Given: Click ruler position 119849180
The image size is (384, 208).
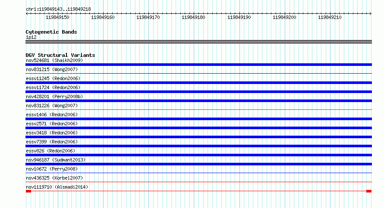Looking at the screenshot, I should click(193, 17).
